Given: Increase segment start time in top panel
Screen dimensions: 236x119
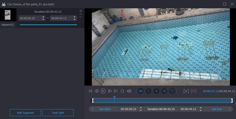Looking at the screenshot, I should 43,17.
